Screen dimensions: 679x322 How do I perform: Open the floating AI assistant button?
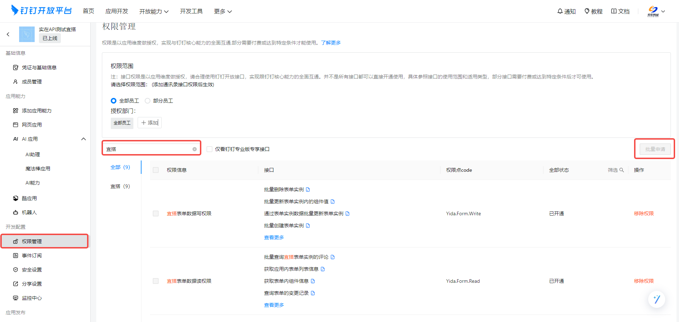click(657, 299)
